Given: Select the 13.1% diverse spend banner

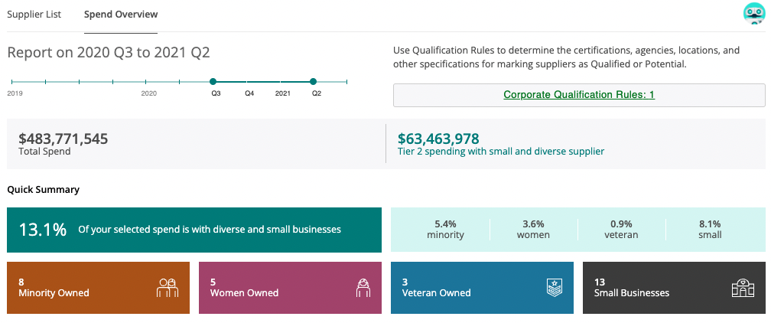Looking at the screenshot, I should 194,229.
